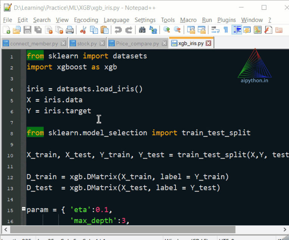Click line number 10 in the margin
The width and height of the screenshot is (289, 240).
click(10, 156)
